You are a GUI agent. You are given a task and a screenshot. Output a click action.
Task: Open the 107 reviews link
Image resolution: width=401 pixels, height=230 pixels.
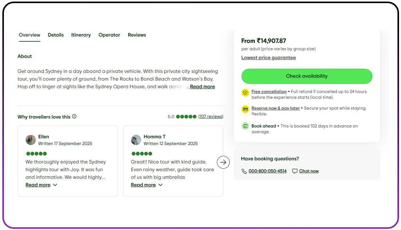tap(211, 116)
